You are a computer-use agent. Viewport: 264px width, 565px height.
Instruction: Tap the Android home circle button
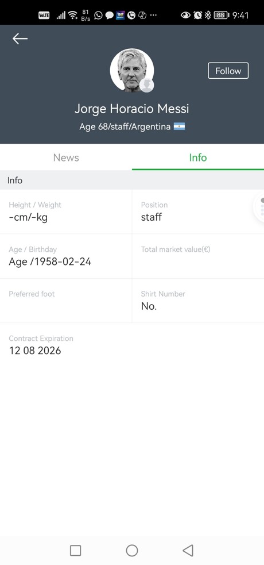[x=132, y=550]
